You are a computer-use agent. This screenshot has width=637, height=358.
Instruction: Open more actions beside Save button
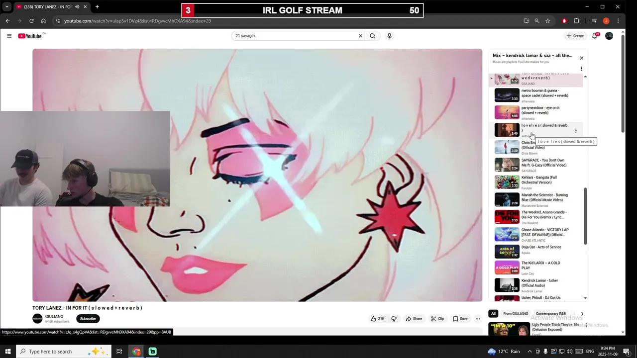(477, 319)
